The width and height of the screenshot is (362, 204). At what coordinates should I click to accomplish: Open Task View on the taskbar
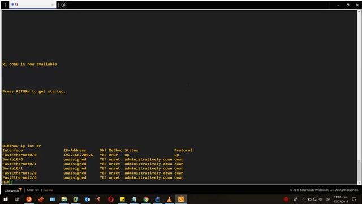[x=17, y=199]
